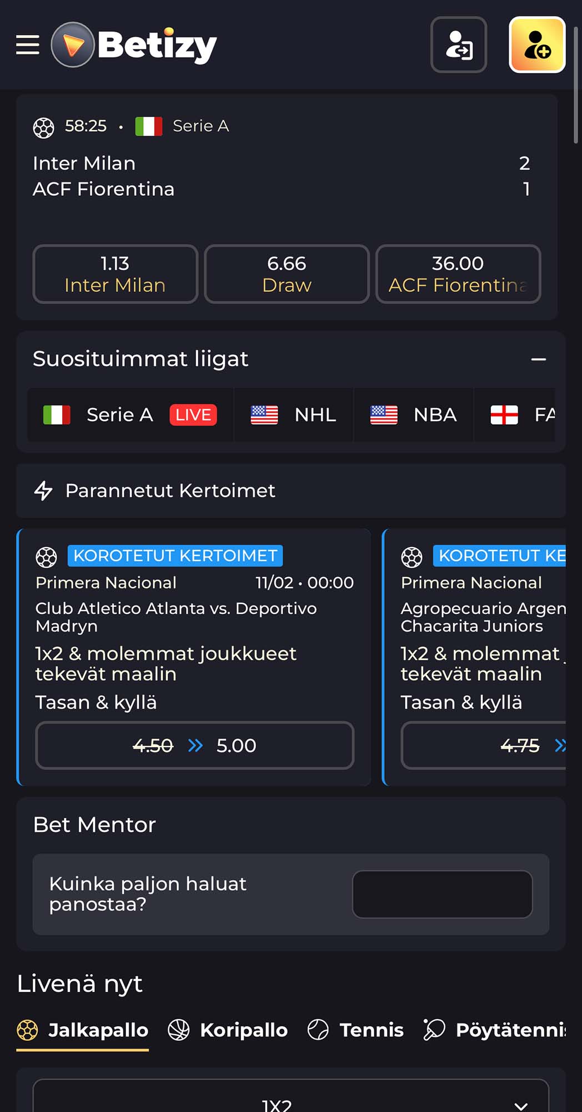Image resolution: width=582 pixels, height=1112 pixels.
Task: Open the hamburger menu
Action: pos(28,45)
